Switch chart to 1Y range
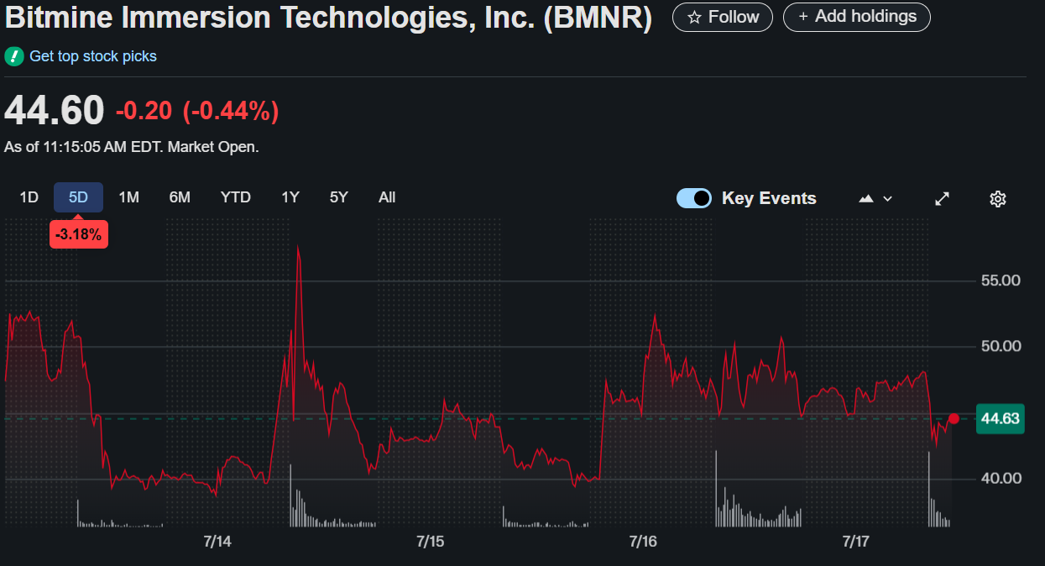The width and height of the screenshot is (1045, 566). pos(290,197)
